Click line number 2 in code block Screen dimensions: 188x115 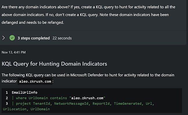[7, 98]
